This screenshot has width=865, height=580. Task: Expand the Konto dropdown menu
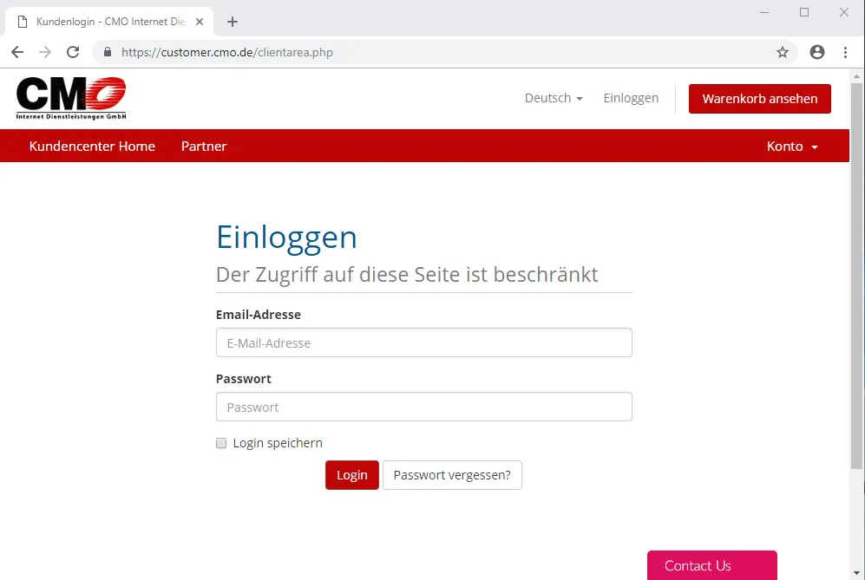coord(792,147)
